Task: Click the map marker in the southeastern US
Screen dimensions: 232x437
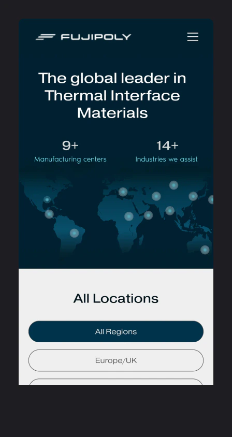Action: 47,199
